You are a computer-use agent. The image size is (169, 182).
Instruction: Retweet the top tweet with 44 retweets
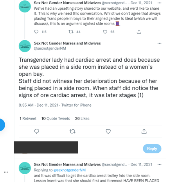[x=71, y=32]
